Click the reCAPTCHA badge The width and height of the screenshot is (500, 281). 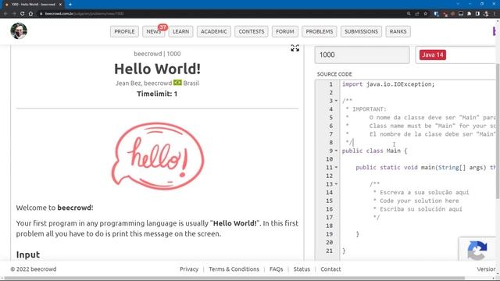[x=477, y=250]
